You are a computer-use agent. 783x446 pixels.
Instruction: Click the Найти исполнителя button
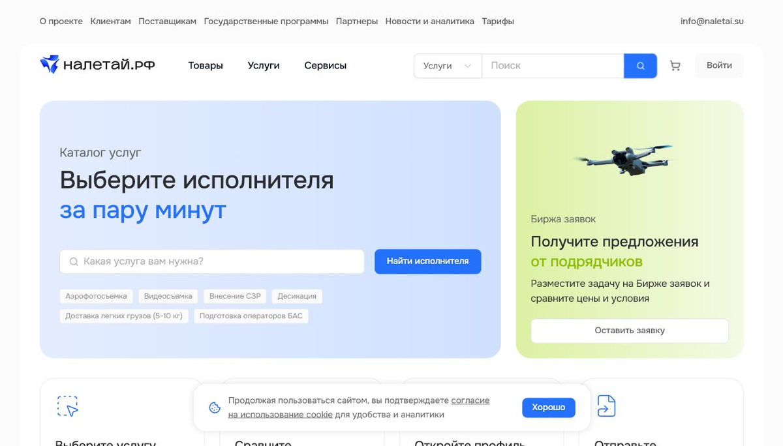click(x=427, y=261)
